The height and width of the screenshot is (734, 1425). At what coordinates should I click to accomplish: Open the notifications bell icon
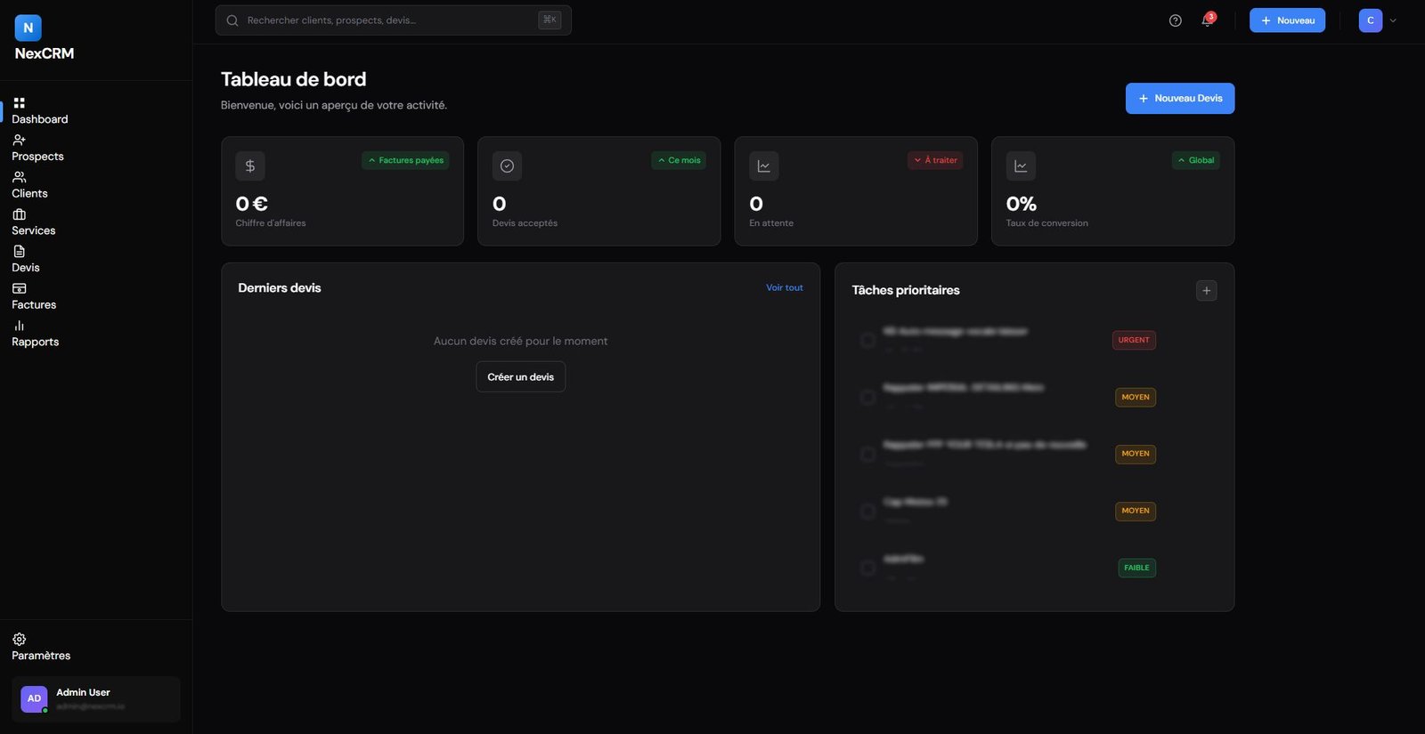(x=1207, y=20)
